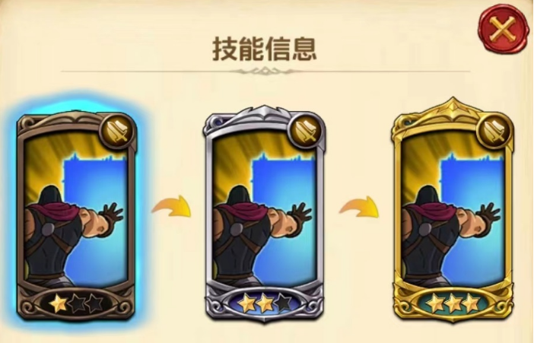The image size is (534, 343).
Task: Click the second upgrade arrow between silver and gold
Action: pos(359,207)
